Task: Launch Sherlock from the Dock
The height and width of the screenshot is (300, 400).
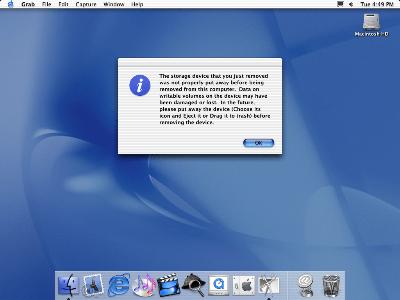Action: (x=194, y=285)
